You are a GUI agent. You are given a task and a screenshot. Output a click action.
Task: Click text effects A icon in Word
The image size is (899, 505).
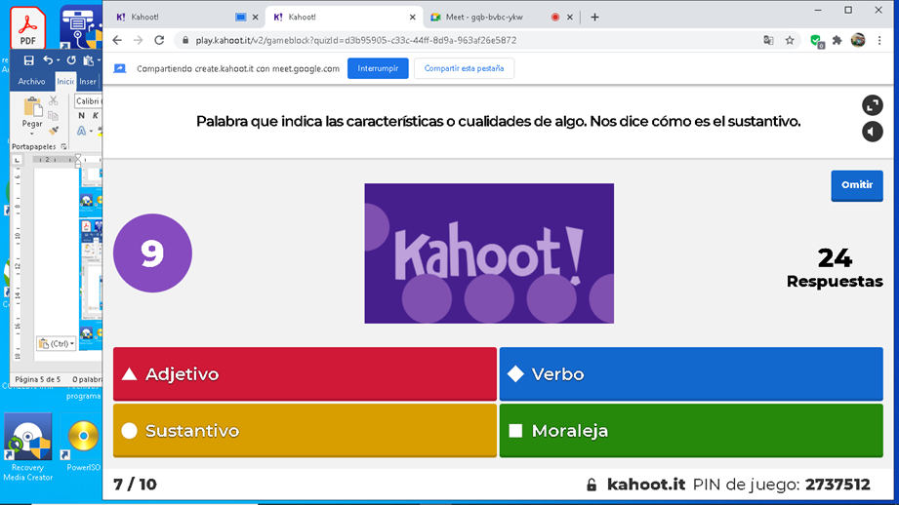point(81,131)
